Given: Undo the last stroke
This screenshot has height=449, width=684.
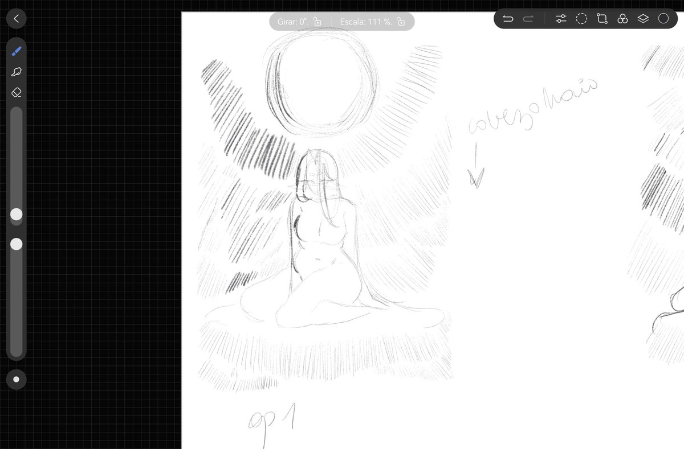Looking at the screenshot, I should [x=508, y=19].
